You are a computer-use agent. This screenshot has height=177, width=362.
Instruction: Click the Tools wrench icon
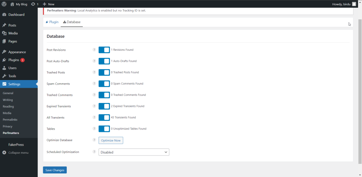point(4,76)
